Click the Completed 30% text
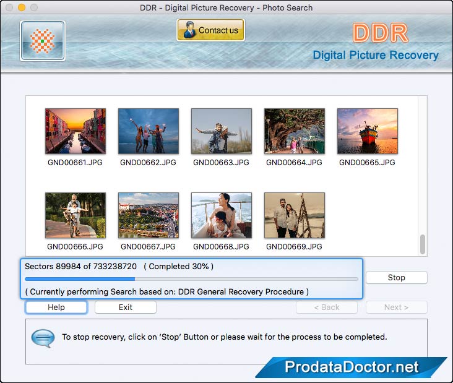 (x=179, y=266)
